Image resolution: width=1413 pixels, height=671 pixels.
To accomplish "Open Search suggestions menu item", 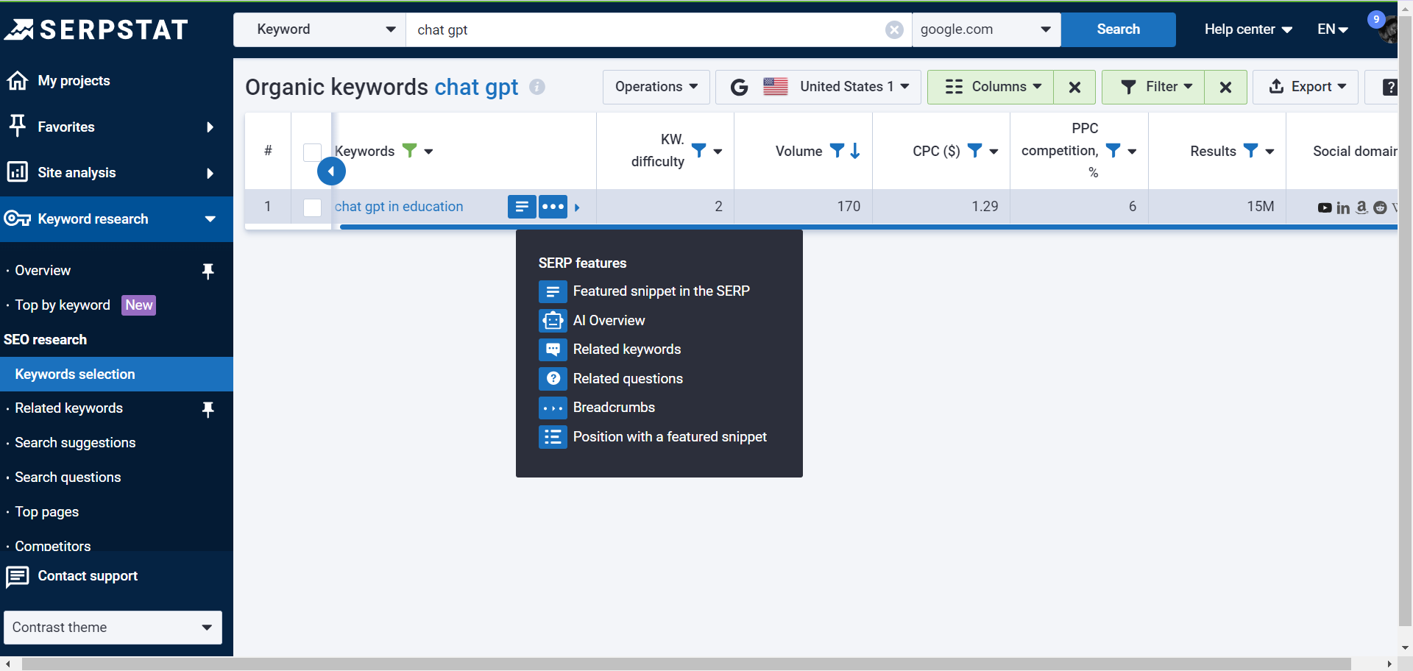I will [x=75, y=443].
